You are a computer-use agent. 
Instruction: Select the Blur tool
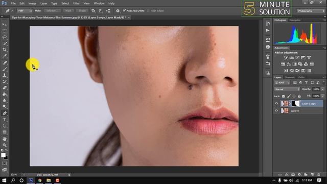pos(5,100)
